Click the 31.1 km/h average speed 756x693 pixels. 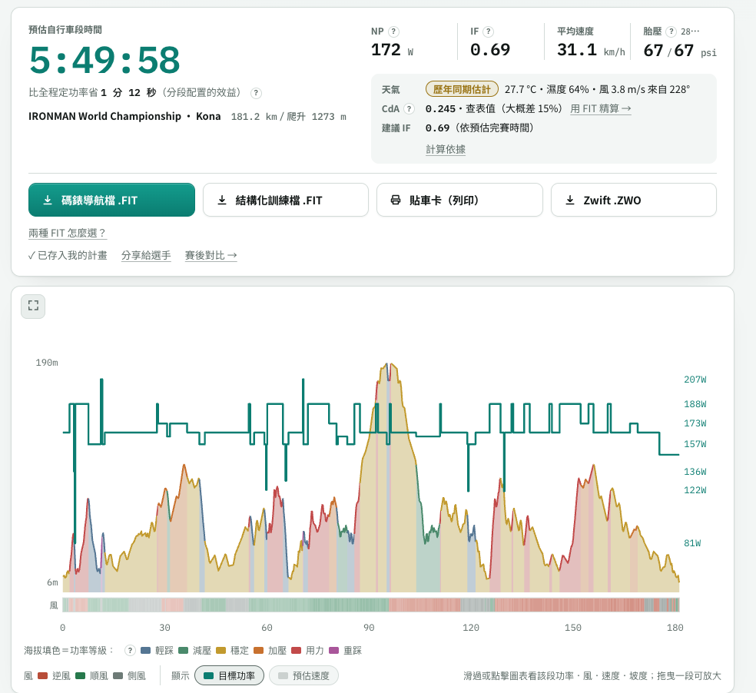coord(591,50)
